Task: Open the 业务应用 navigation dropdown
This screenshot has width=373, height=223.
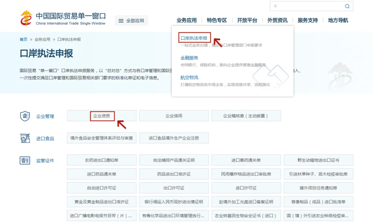Action: click(x=186, y=20)
